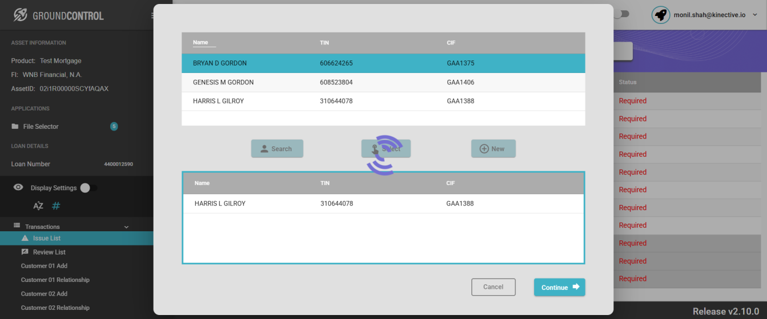The height and width of the screenshot is (319, 767).
Task: Click the File Selector link
Action: point(41,126)
